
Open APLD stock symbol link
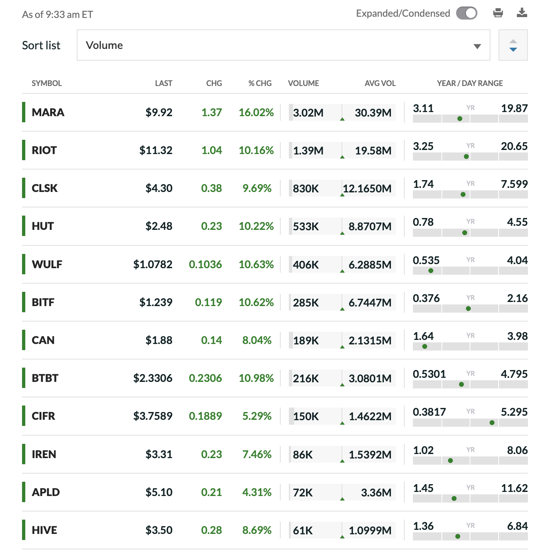point(46,492)
